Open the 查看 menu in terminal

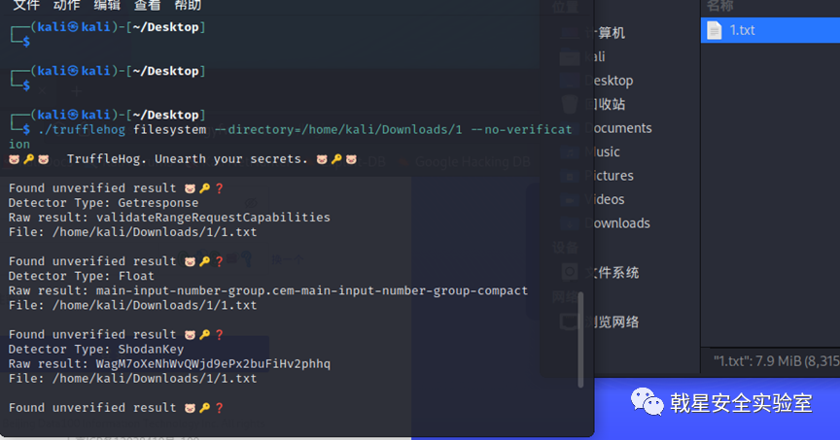tap(148, 6)
